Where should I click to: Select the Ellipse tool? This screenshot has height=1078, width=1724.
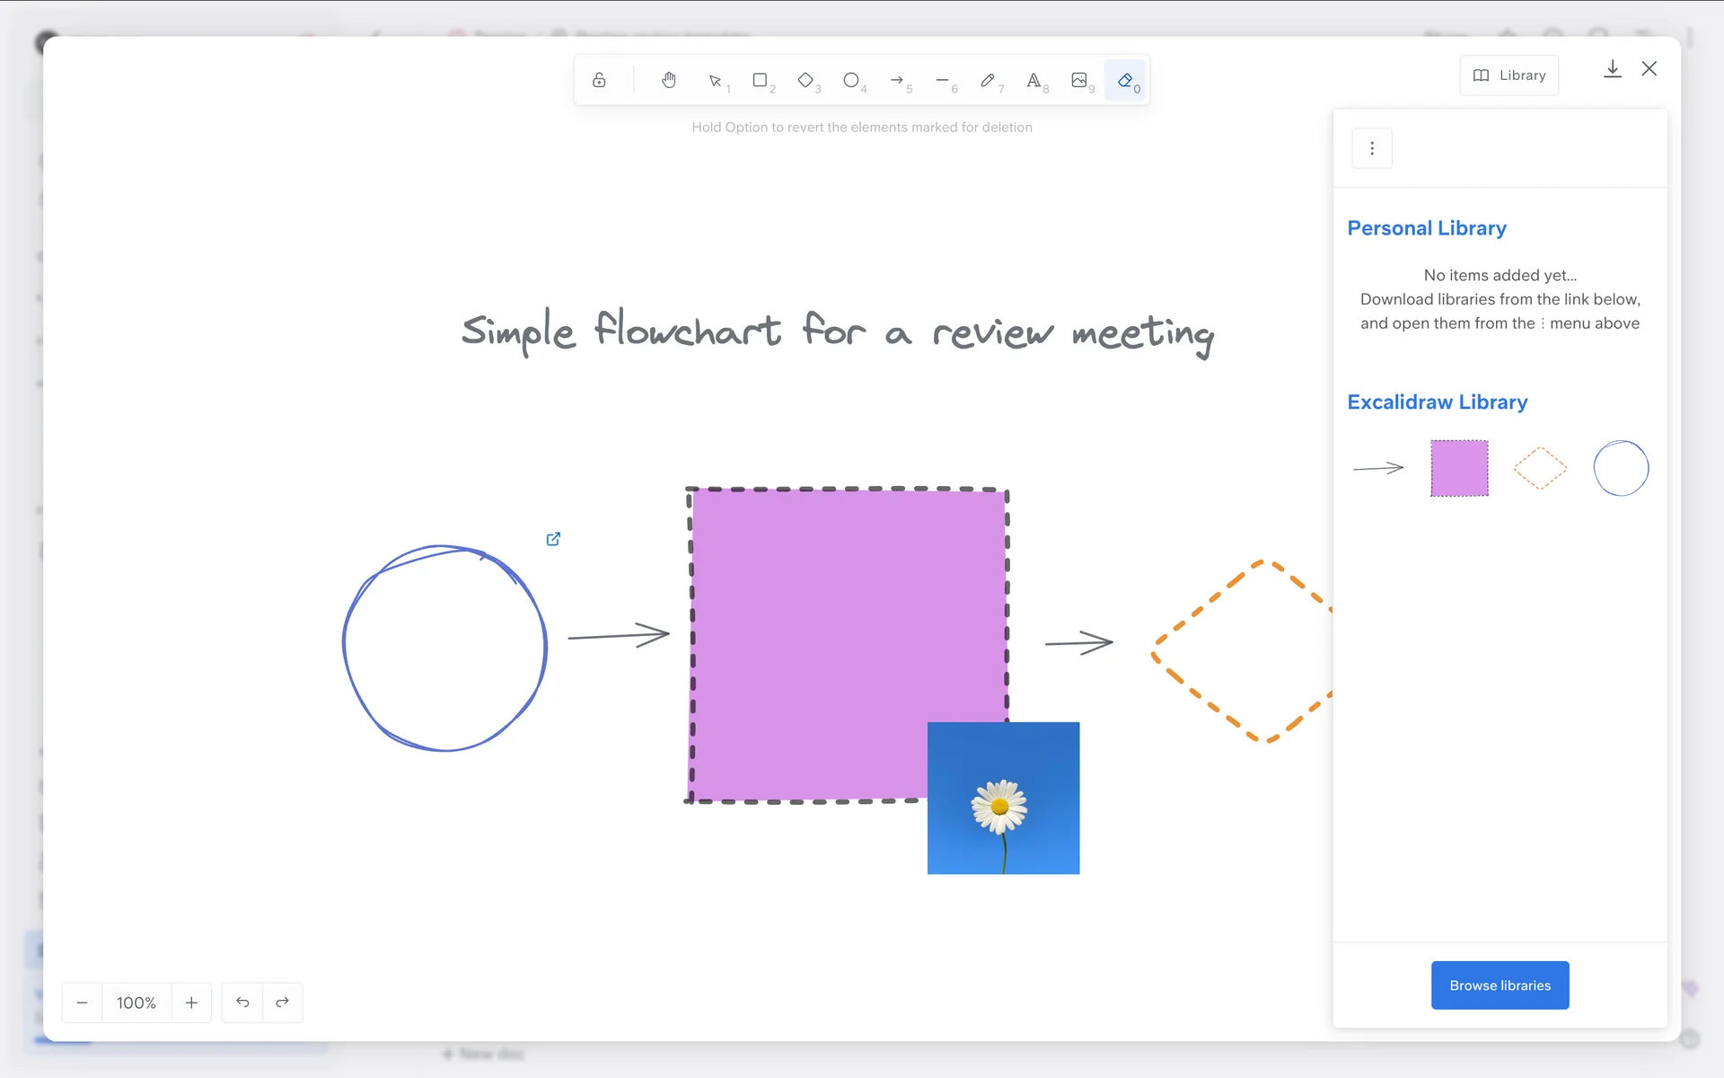[851, 80]
